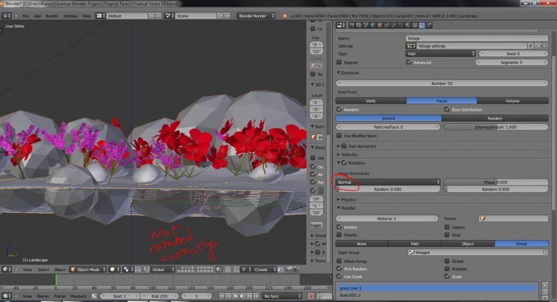Click the emission Number: 50 slider

point(442,84)
